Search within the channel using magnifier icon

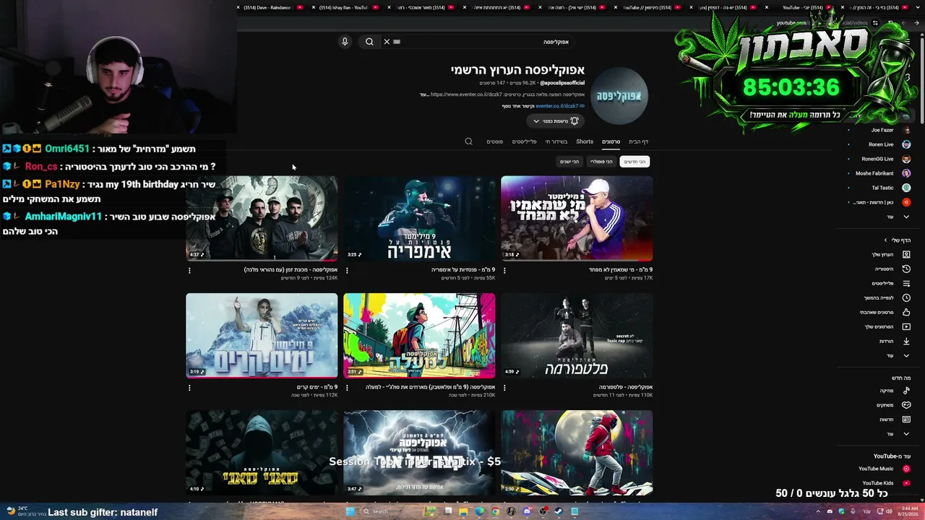point(468,142)
